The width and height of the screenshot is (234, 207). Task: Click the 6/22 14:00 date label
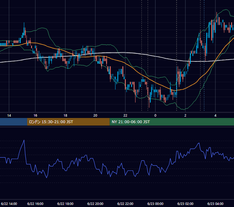pyautogui.click(x=9, y=204)
